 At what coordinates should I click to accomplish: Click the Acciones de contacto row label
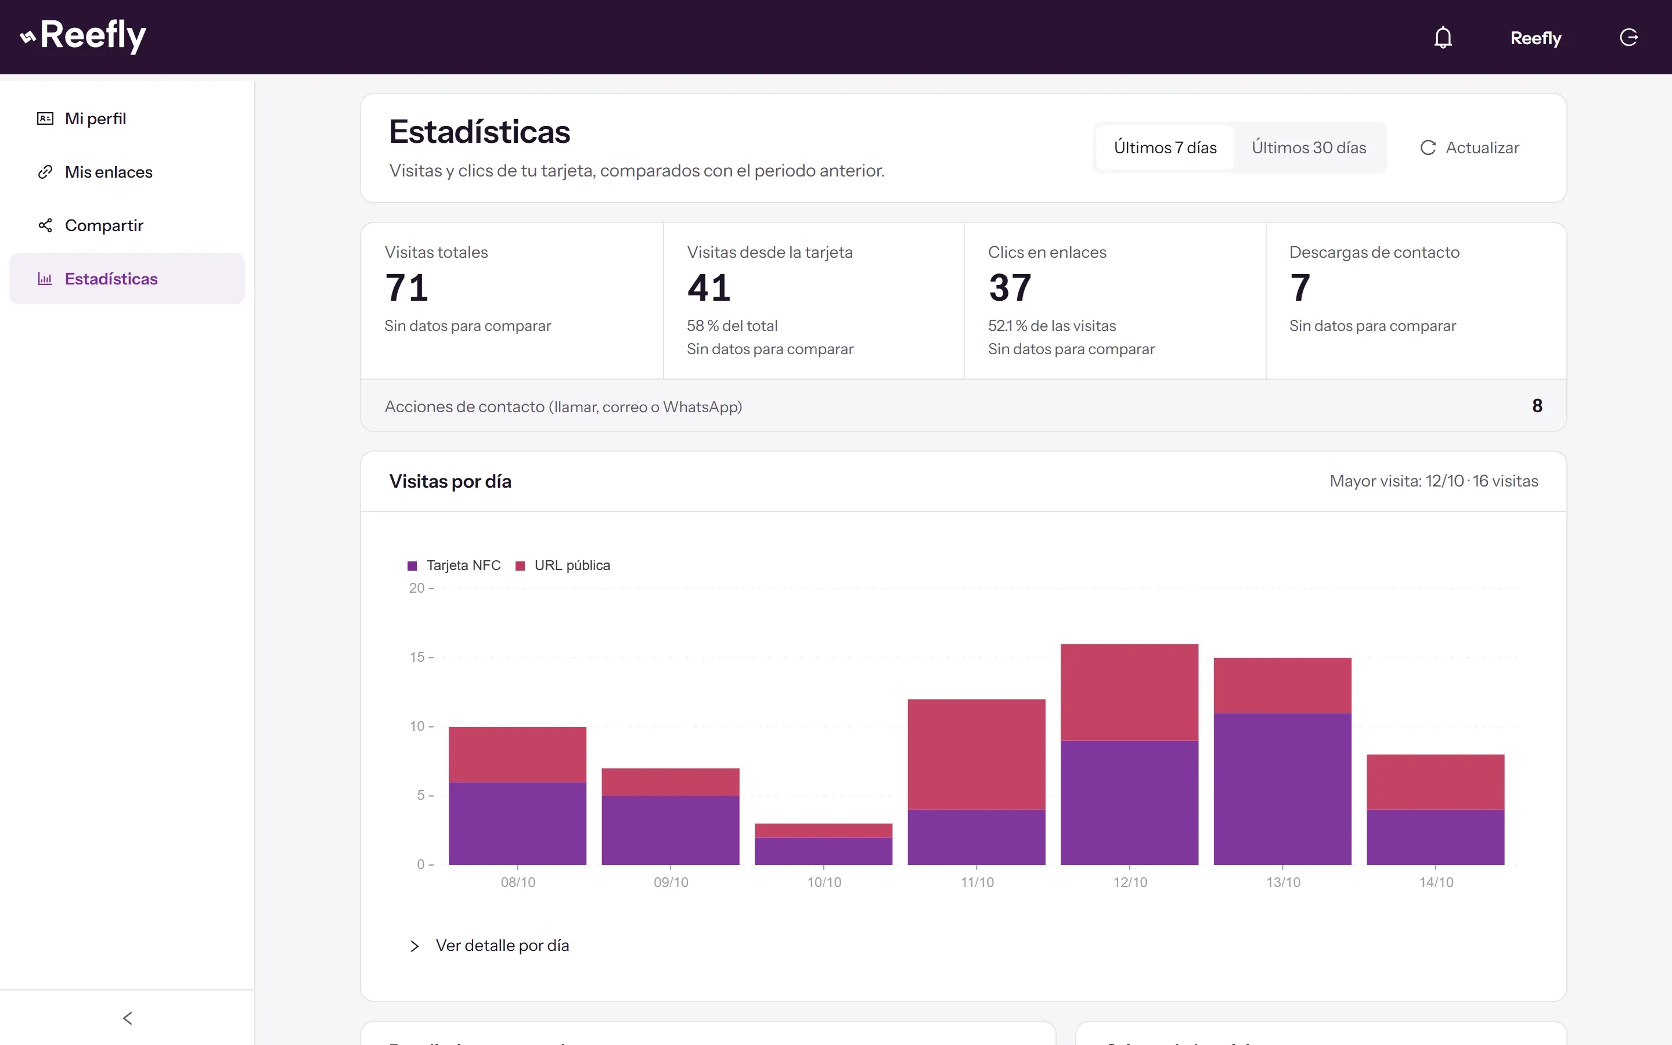563,406
